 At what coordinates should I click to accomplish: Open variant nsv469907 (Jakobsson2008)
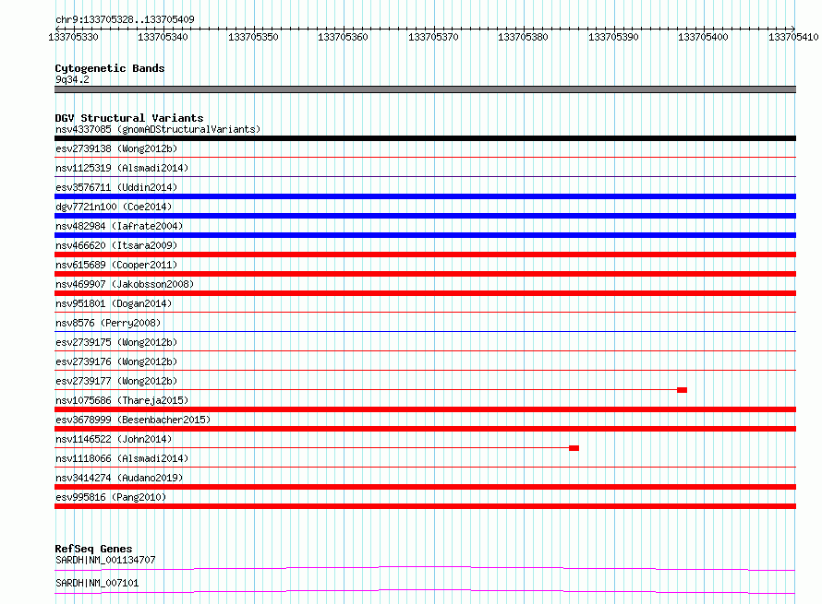click(125, 284)
